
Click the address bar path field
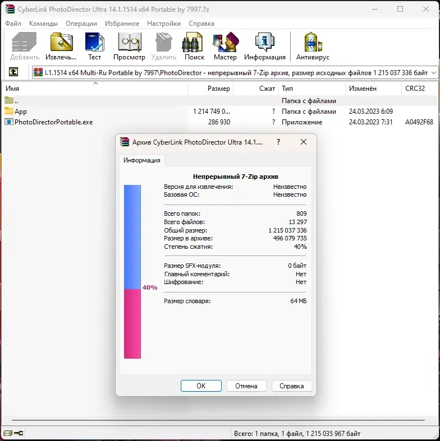[x=236, y=73]
